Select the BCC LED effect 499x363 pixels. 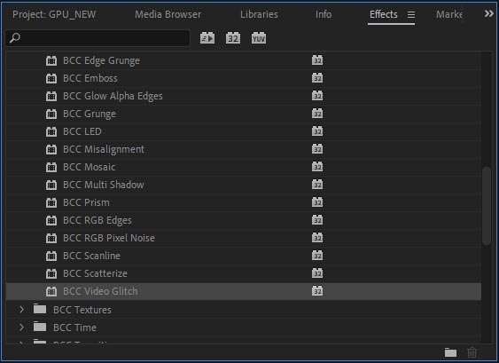click(x=82, y=131)
